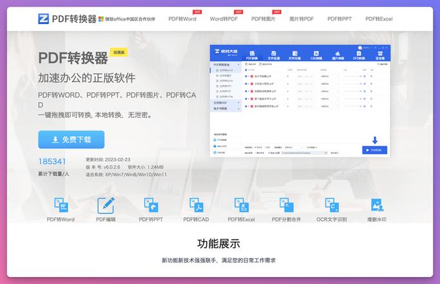This screenshot has width=440, height=284.
Task: Click the 加速办公的正版软件 tagline
Action: click(x=87, y=78)
